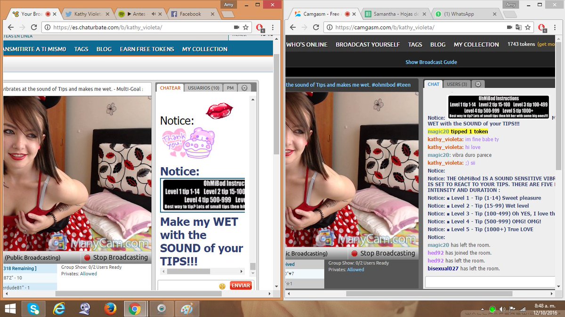The height and width of the screenshot is (317, 565).
Task: Click the translate icon in right address bar
Action: click(519, 27)
